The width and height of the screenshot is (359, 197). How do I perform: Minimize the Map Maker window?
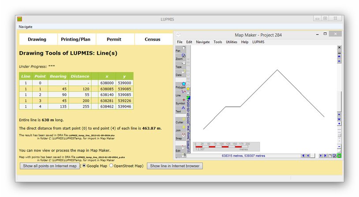318,34
